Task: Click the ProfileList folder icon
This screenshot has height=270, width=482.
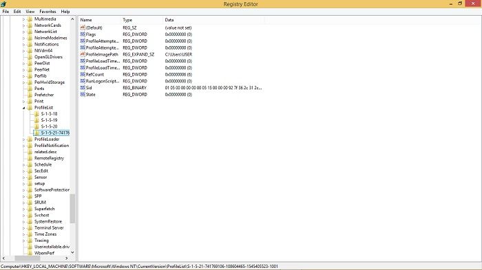Action: click(x=30, y=107)
